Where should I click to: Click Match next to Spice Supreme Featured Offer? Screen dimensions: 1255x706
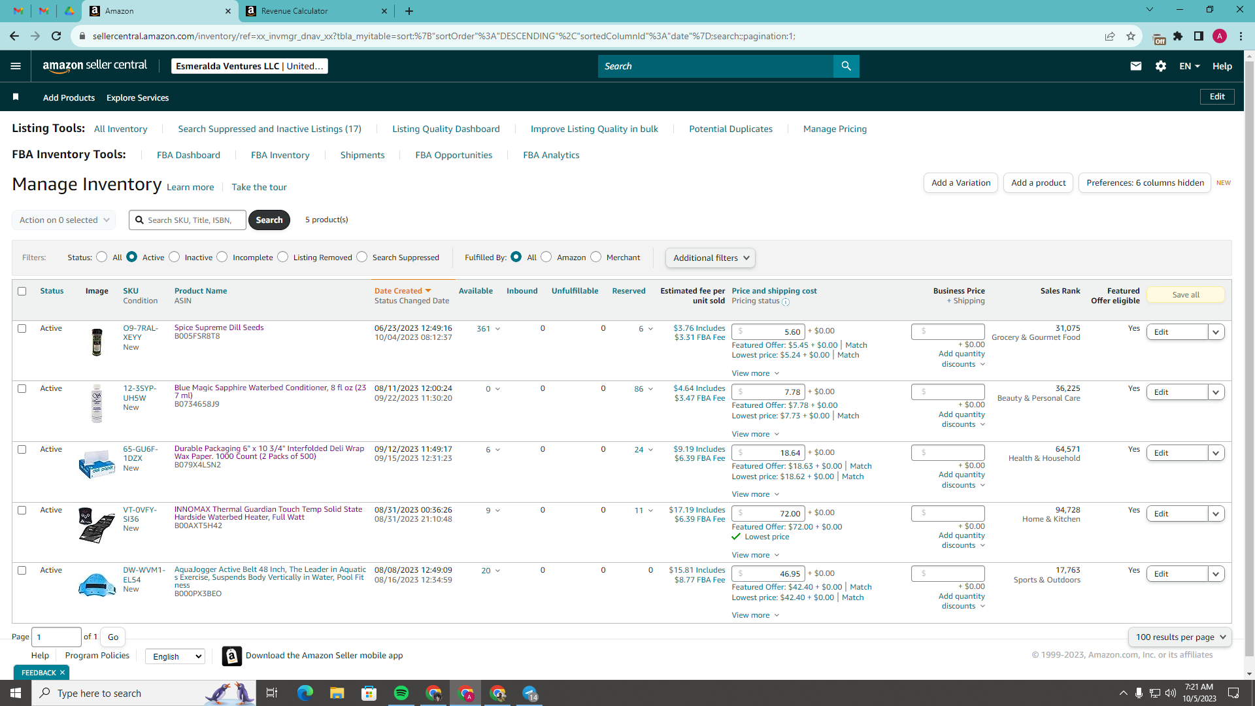pos(856,345)
